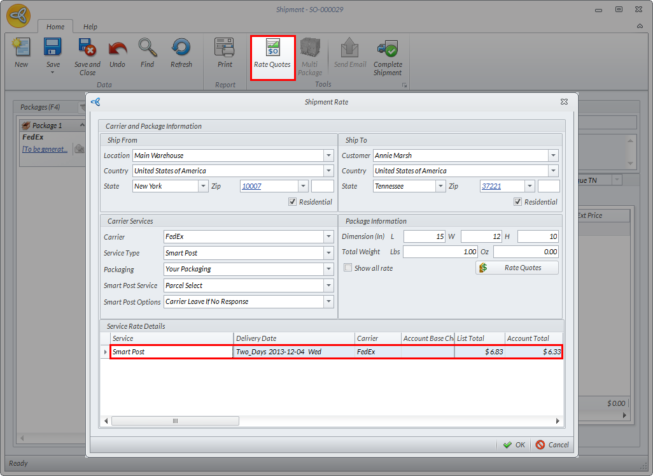This screenshot has width=653, height=476.
Task: Click the Total Weight Lbs input field
Action: point(440,252)
